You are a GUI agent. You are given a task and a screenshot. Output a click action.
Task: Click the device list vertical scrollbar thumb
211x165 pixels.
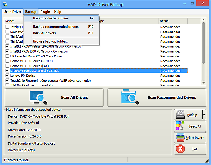(x=203, y=43)
